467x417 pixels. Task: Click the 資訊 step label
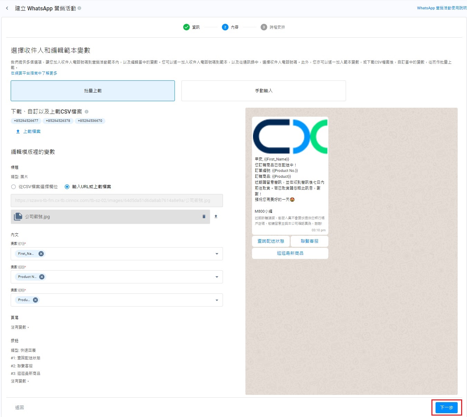click(x=196, y=27)
